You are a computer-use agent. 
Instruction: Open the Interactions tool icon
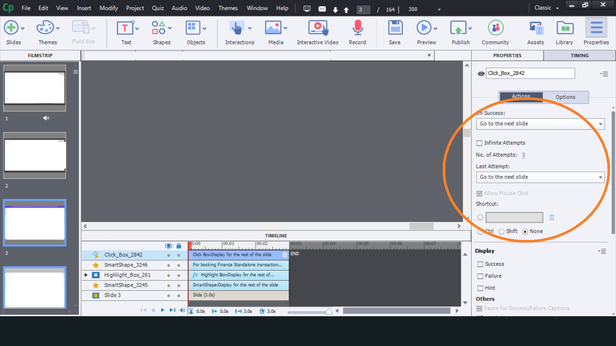click(237, 28)
